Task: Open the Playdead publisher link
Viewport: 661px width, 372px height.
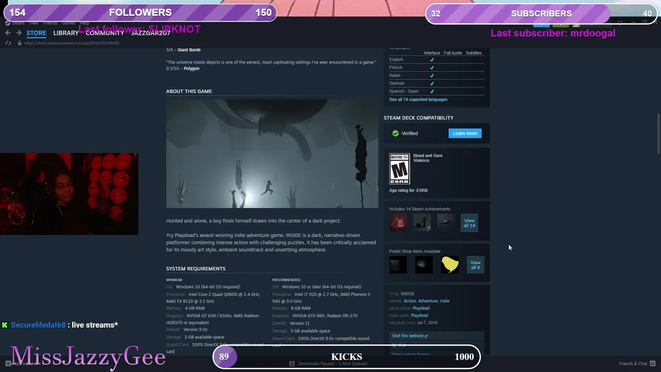Action: pyautogui.click(x=419, y=316)
